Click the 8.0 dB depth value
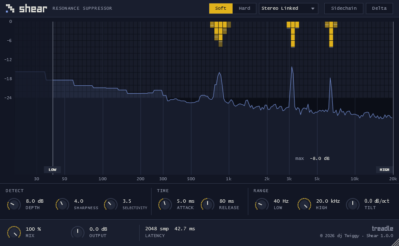The height and width of the screenshot is (246, 399). [35, 201]
